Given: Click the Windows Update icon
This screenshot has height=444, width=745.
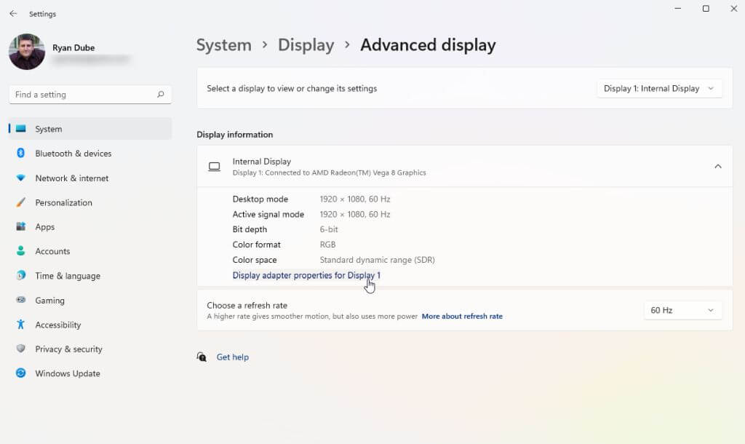Looking at the screenshot, I should point(21,373).
